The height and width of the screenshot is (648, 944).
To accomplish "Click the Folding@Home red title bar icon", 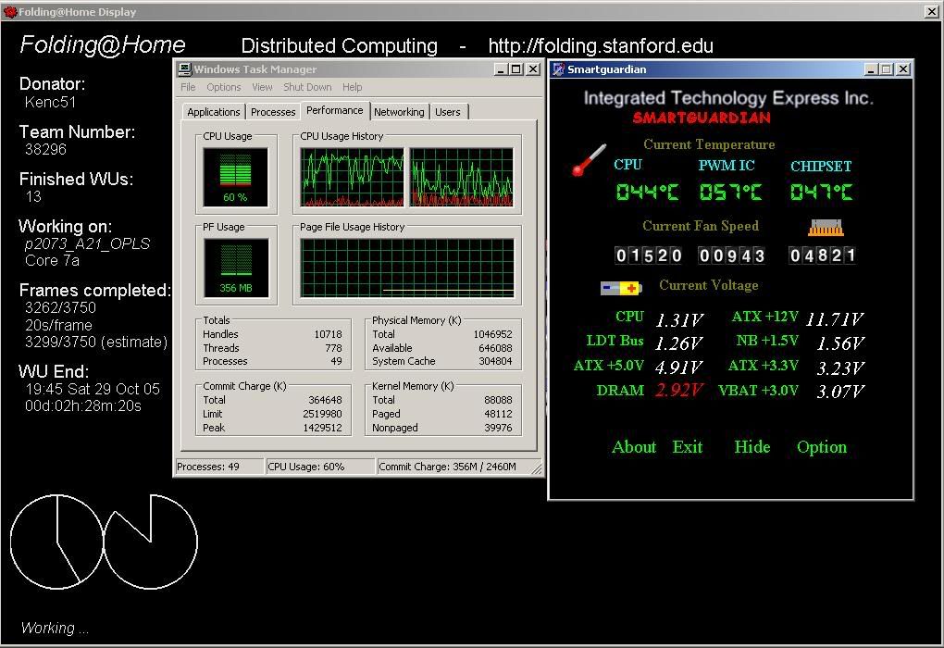I will click(9, 11).
